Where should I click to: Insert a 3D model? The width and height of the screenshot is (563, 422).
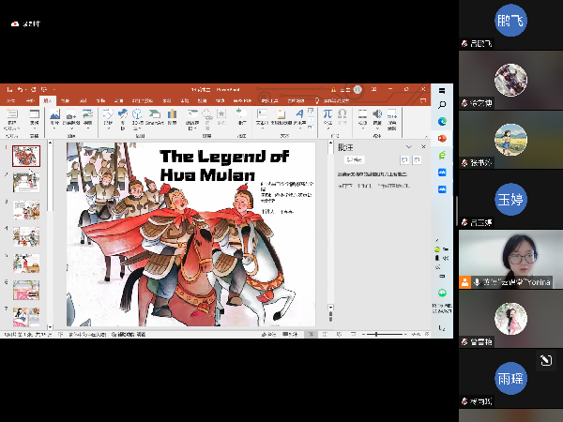click(x=137, y=119)
